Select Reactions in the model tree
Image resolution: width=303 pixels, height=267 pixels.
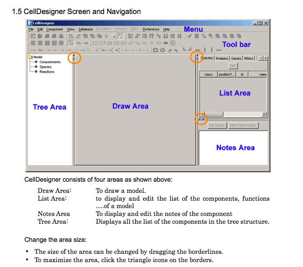pos(47,72)
